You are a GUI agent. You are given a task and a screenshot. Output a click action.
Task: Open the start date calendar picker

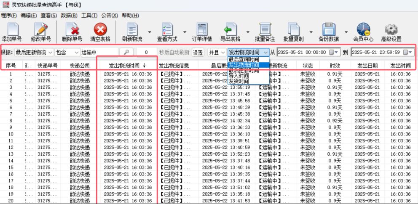(x=333, y=53)
